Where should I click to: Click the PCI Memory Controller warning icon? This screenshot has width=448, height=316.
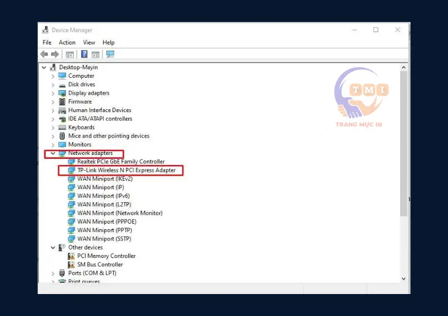(x=71, y=256)
